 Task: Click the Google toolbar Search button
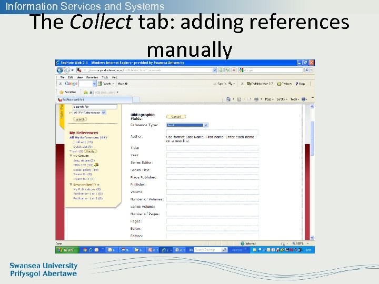(106, 84)
